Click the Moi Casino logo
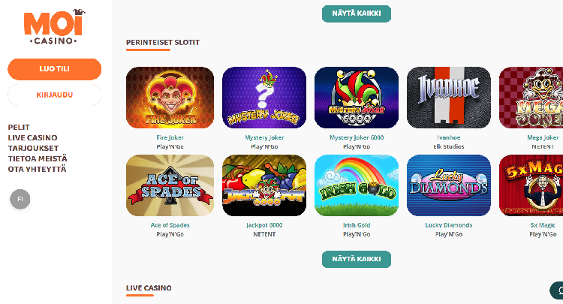 click(54, 27)
